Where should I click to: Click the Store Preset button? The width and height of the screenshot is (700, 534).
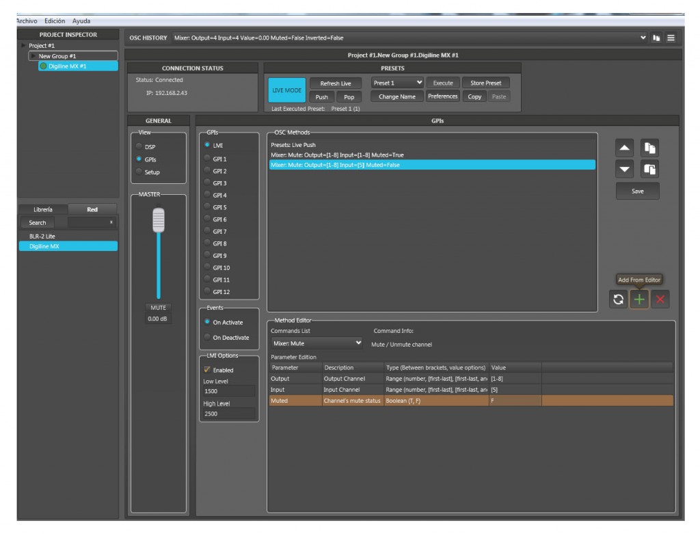coord(485,83)
